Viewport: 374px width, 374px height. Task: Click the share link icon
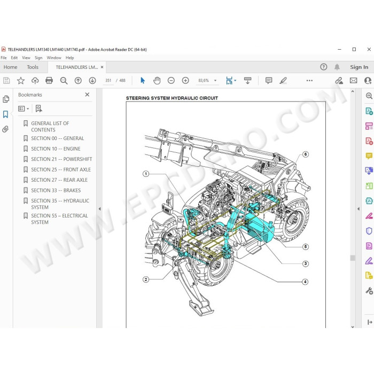(x=339, y=81)
